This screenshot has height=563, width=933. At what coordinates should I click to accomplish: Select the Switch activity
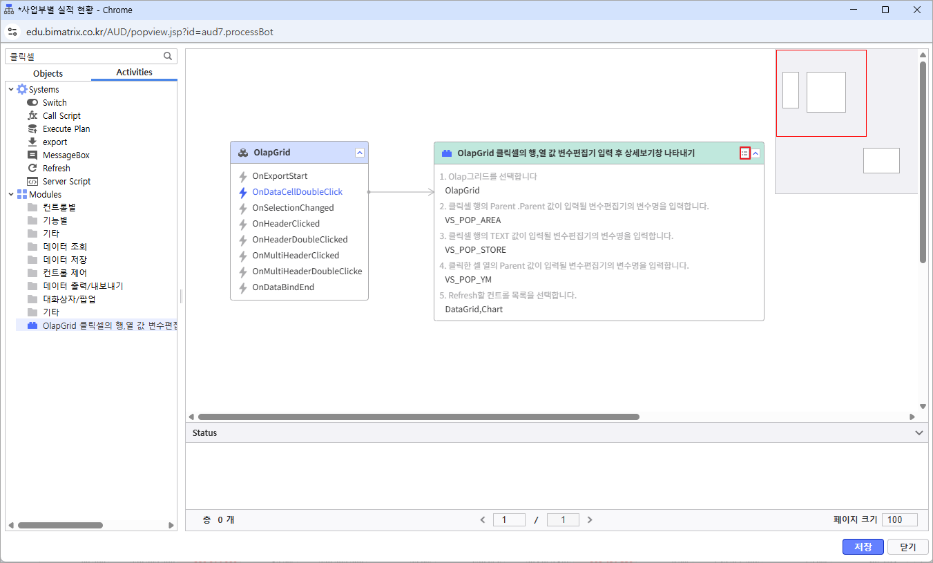coord(55,103)
